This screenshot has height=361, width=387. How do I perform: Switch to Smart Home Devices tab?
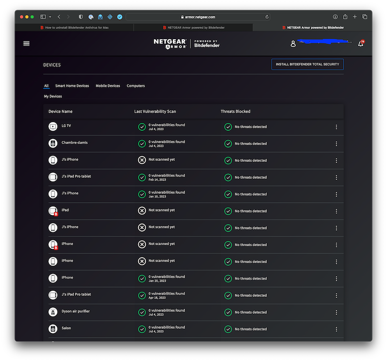click(x=72, y=86)
